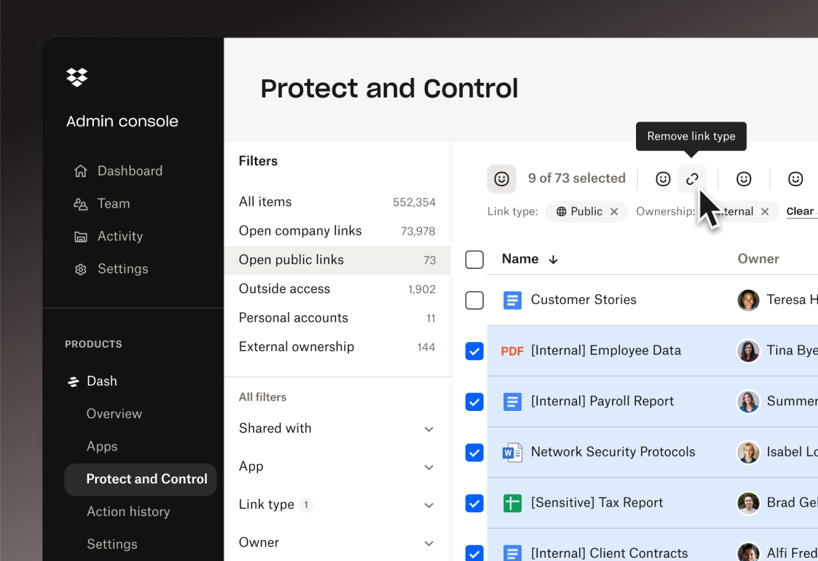Uncheck the [Internal] Employee Data checkbox
The width and height of the screenshot is (818, 561).
click(474, 351)
